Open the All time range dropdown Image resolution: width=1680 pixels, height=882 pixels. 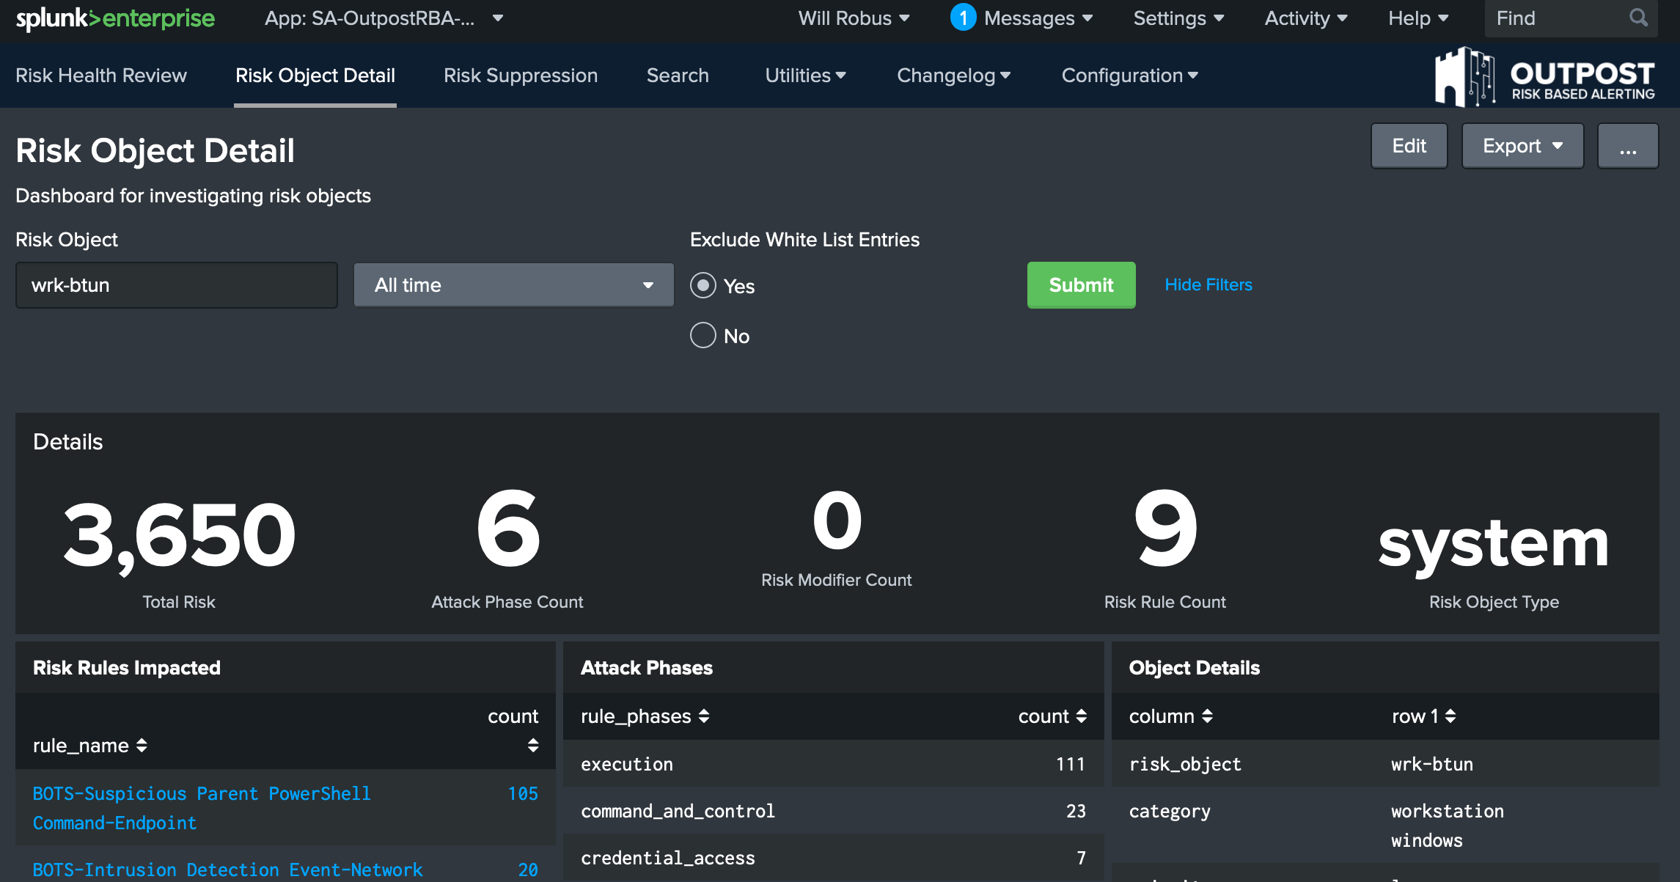point(513,285)
